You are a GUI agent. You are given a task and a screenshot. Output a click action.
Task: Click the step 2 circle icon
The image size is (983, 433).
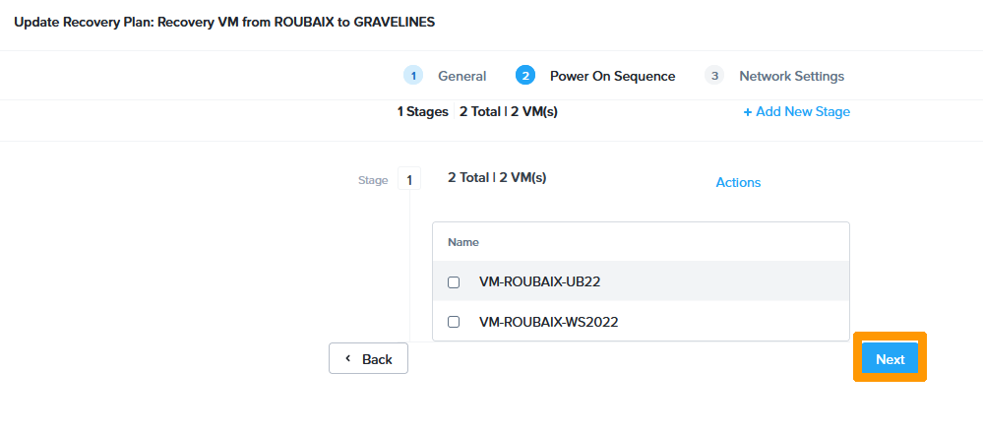click(x=525, y=76)
